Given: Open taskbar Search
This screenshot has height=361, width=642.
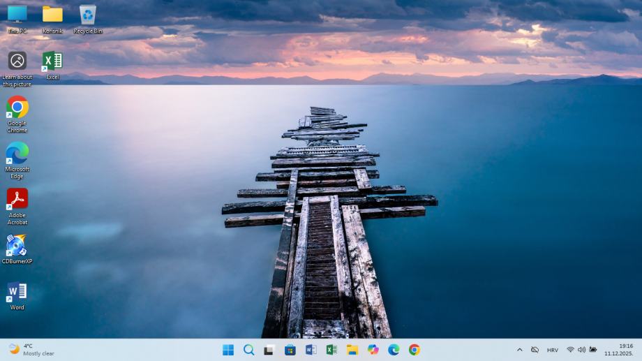Looking at the screenshot, I should (248, 350).
